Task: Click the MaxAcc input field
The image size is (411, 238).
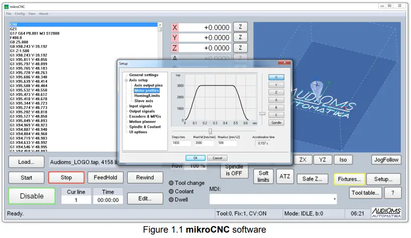Action: coord(227,143)
